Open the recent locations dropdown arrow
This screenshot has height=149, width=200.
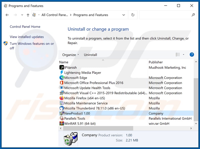22,15
